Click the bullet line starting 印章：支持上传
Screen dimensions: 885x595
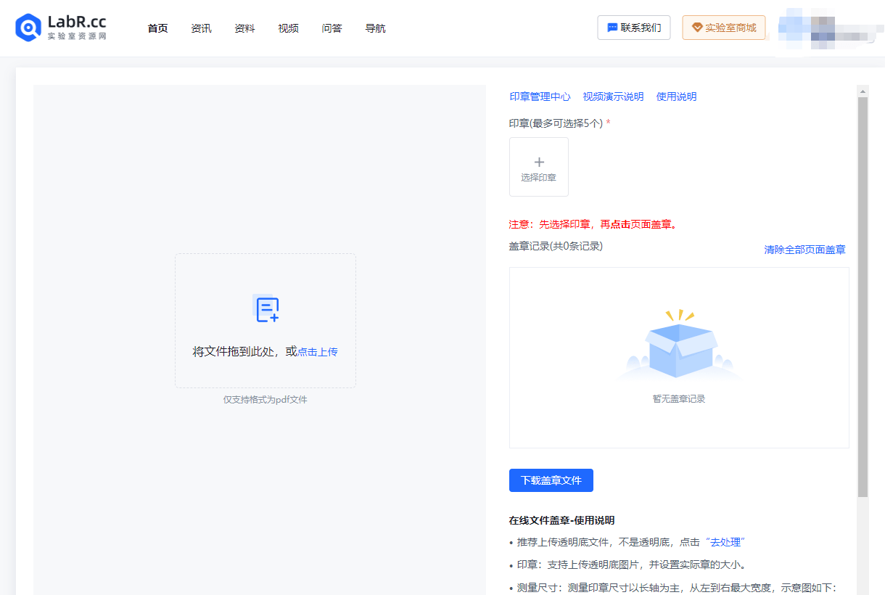point(627,565)
